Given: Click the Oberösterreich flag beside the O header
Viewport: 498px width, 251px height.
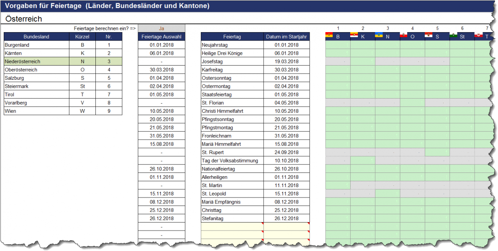Looking at the screenshot, I should [x=404, y=35].
